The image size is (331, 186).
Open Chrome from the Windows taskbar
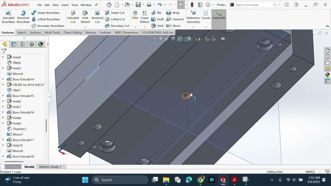200,180
